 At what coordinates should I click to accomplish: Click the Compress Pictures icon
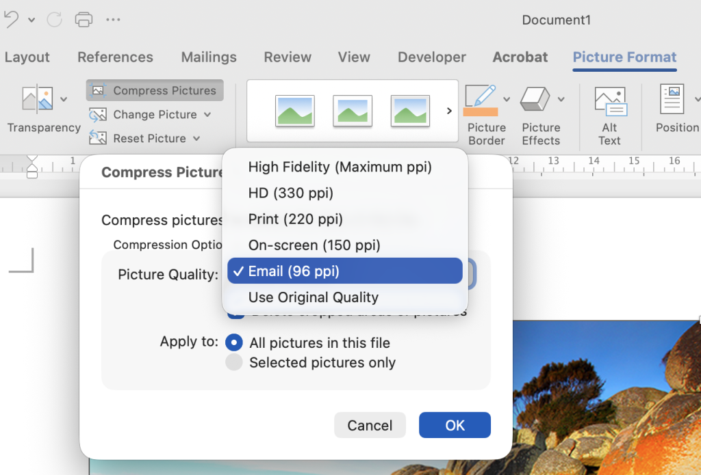point(98,90)
